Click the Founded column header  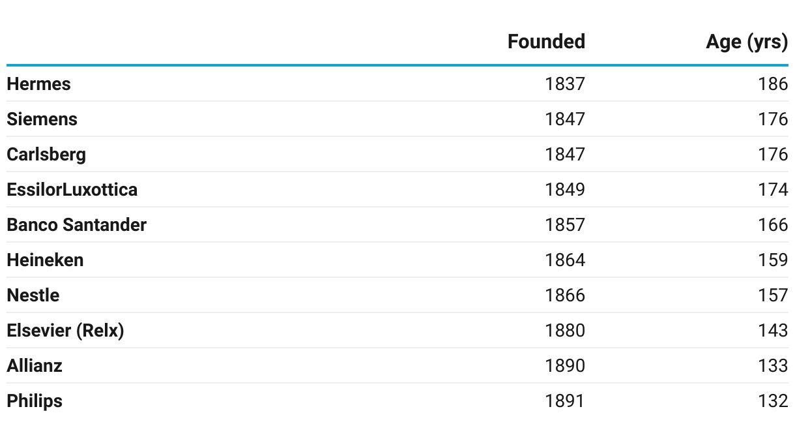point(546,42)
